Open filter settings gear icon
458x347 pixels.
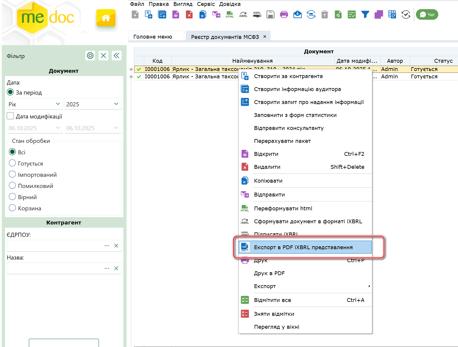[90, 55]
